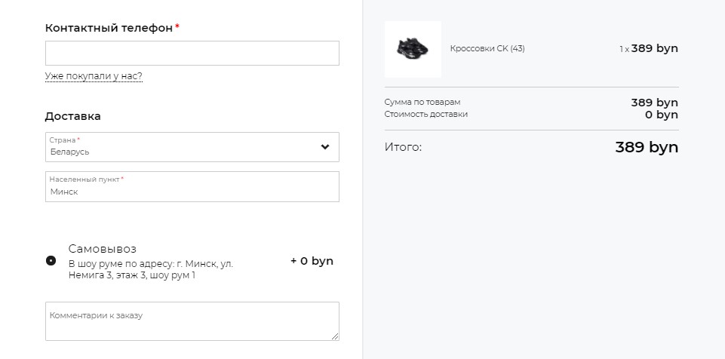Viewport: 725px width, 359px height.
Task: Focus the Комментарии к заказу text area
Action: 192,321
